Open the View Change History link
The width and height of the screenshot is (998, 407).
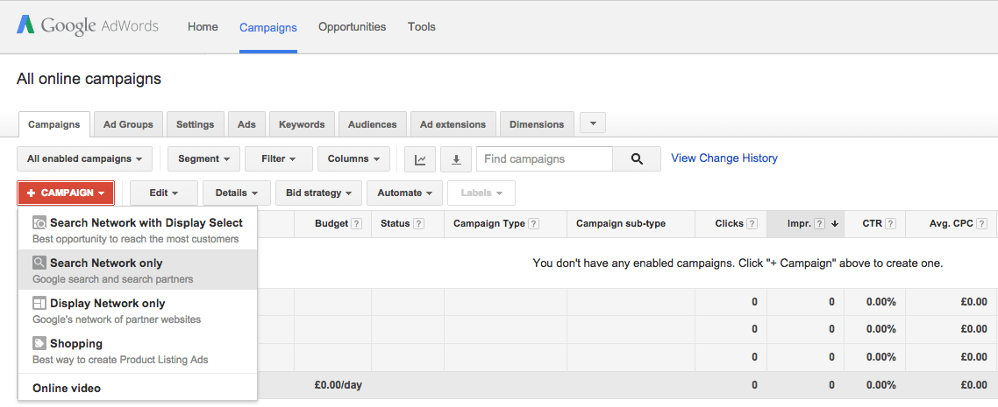[724, 158]
